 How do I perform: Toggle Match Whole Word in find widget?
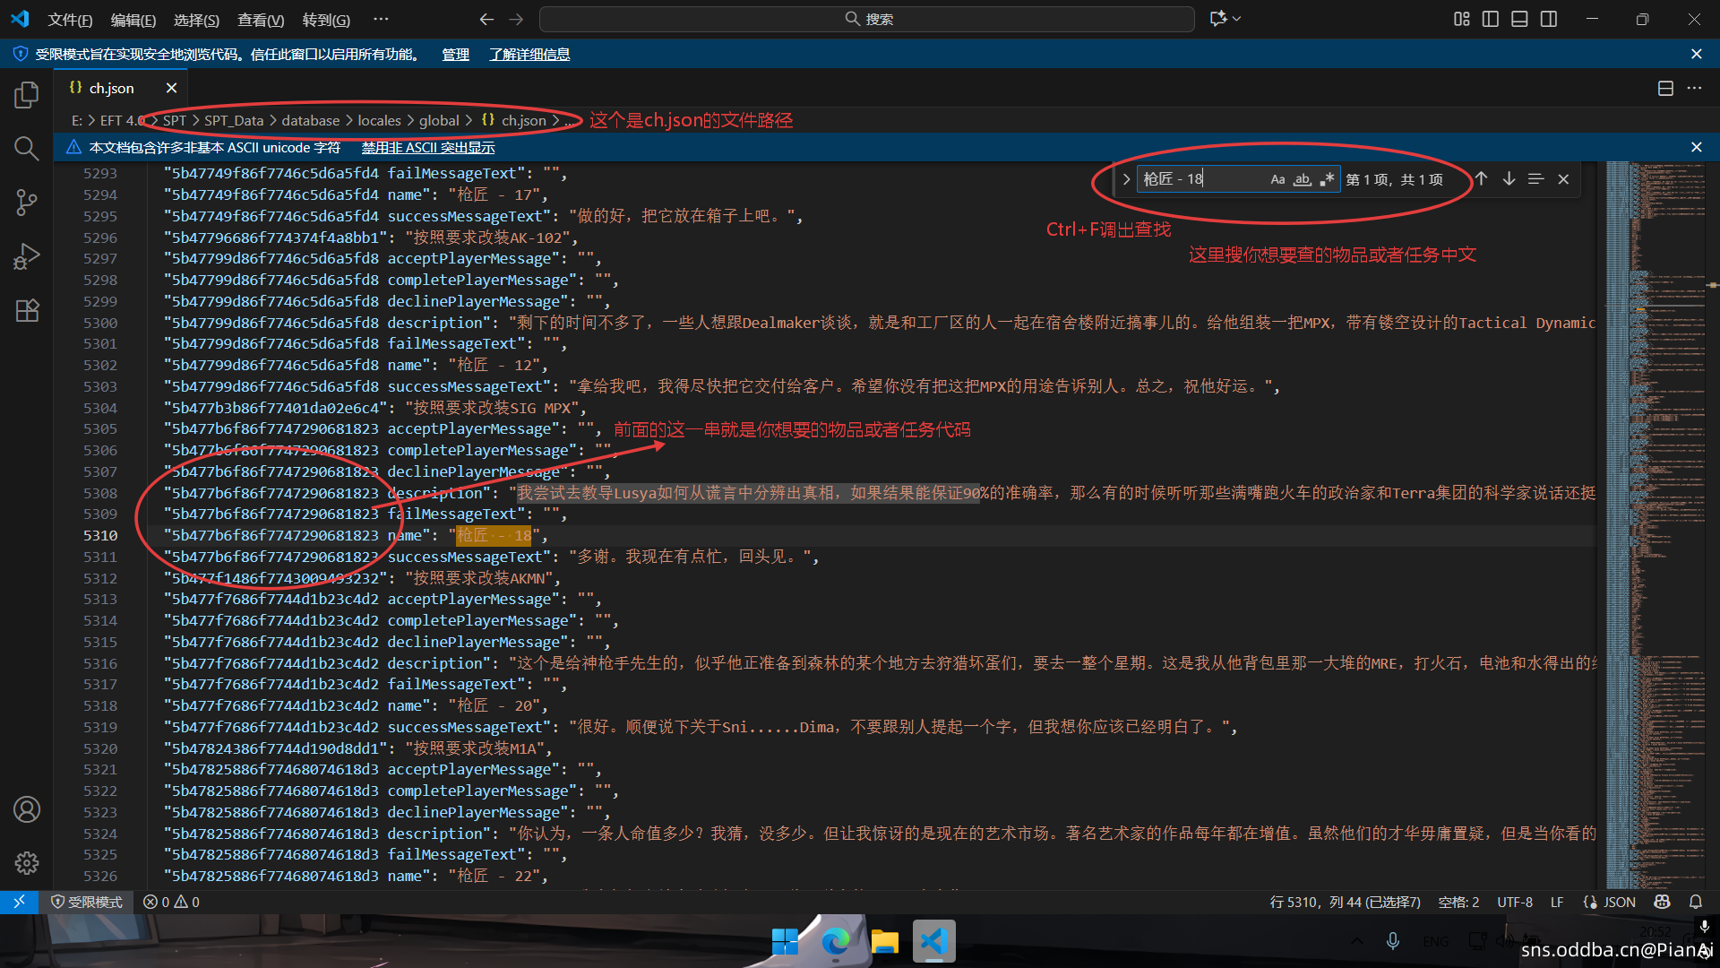click(x=1303, y=179)
